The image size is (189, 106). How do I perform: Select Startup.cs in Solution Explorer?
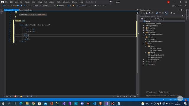[151, 64]
